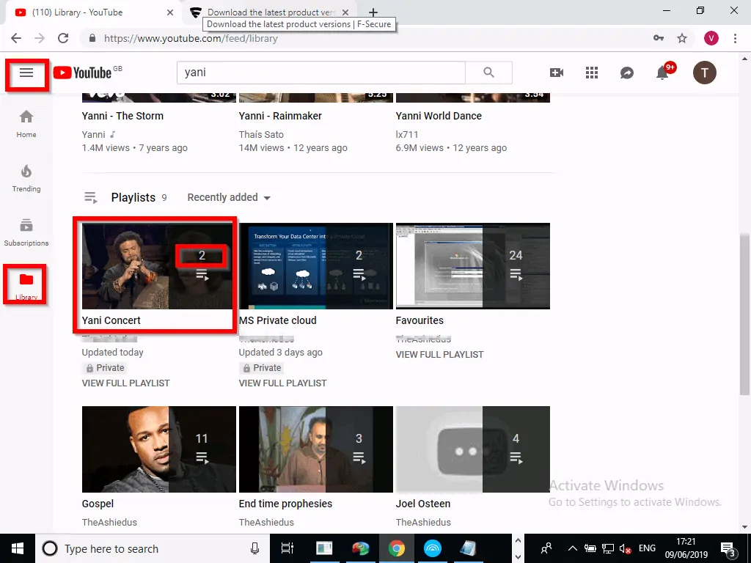Open saved passwords key icon
The height and width of the screenshot is (563, 751).
click(x=659, y=38)
